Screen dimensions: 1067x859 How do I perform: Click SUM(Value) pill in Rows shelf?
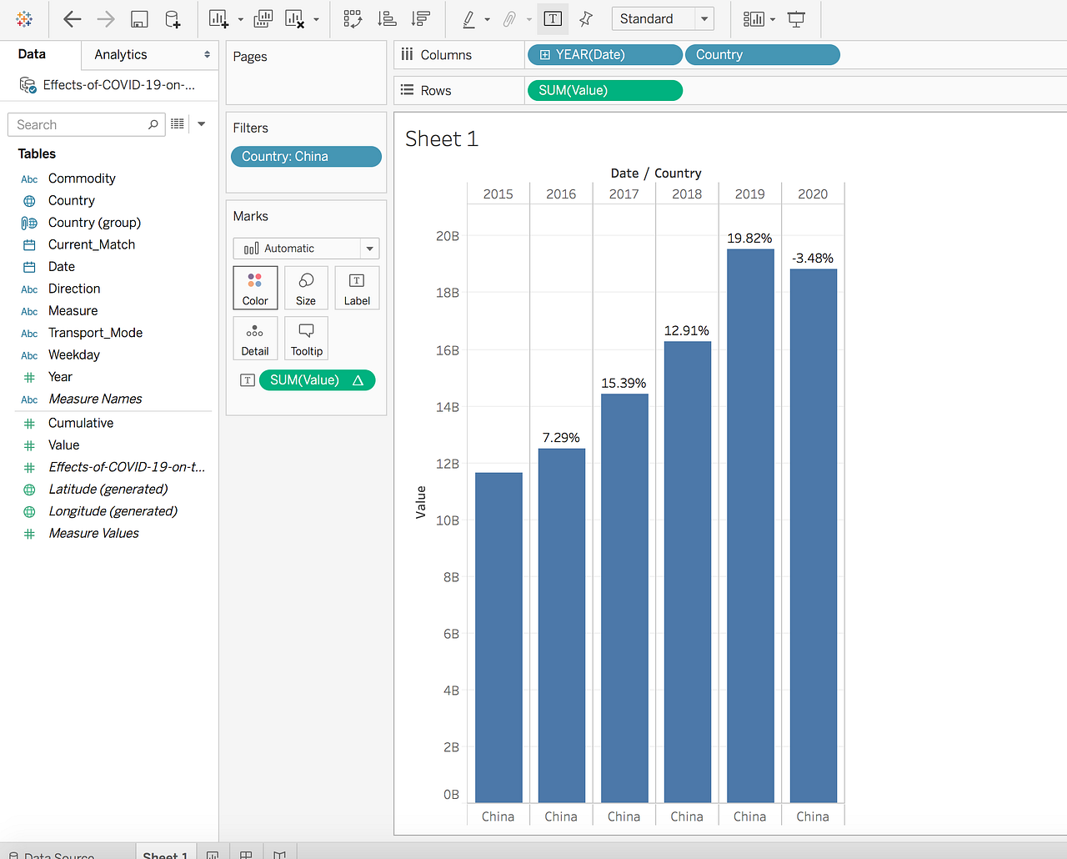605,91
